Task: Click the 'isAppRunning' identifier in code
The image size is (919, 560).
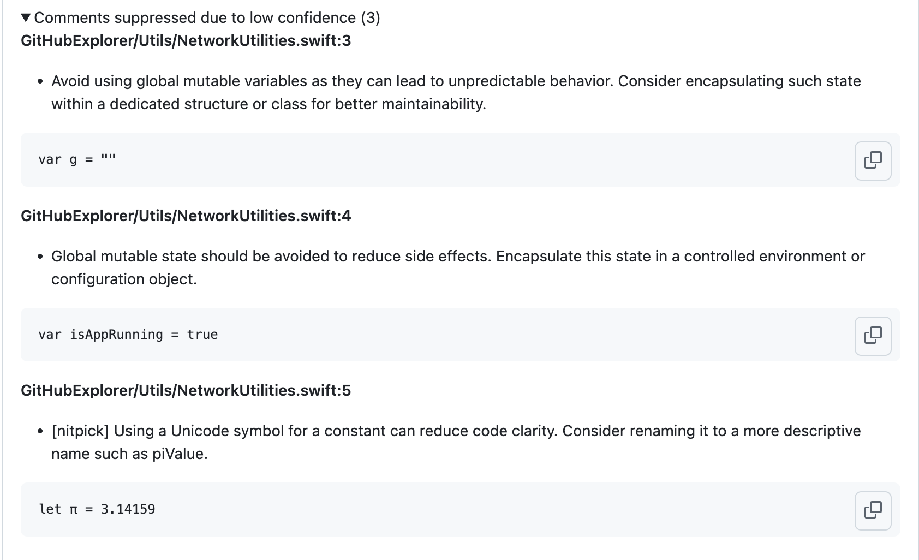Action: coord(116,335)
